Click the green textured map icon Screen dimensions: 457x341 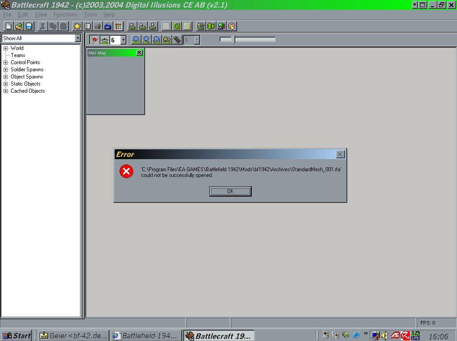pyautogui.click(x=177, y=26)
